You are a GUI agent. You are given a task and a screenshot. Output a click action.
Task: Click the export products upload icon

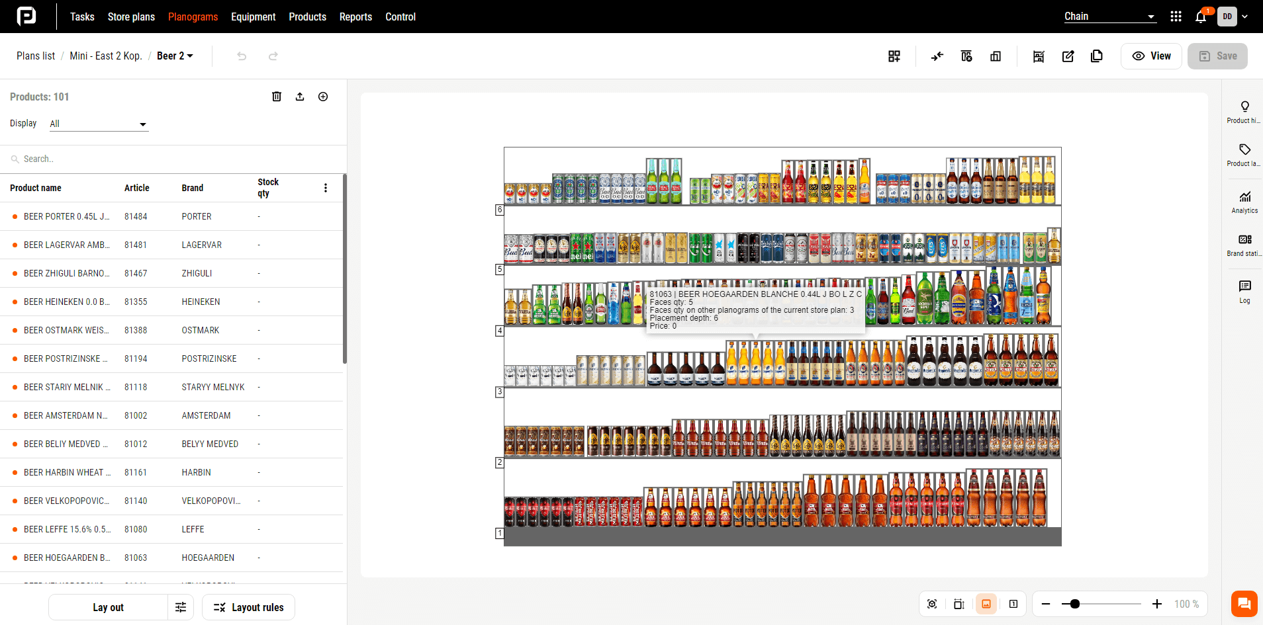pyautogui.click(x=300, y=97)
